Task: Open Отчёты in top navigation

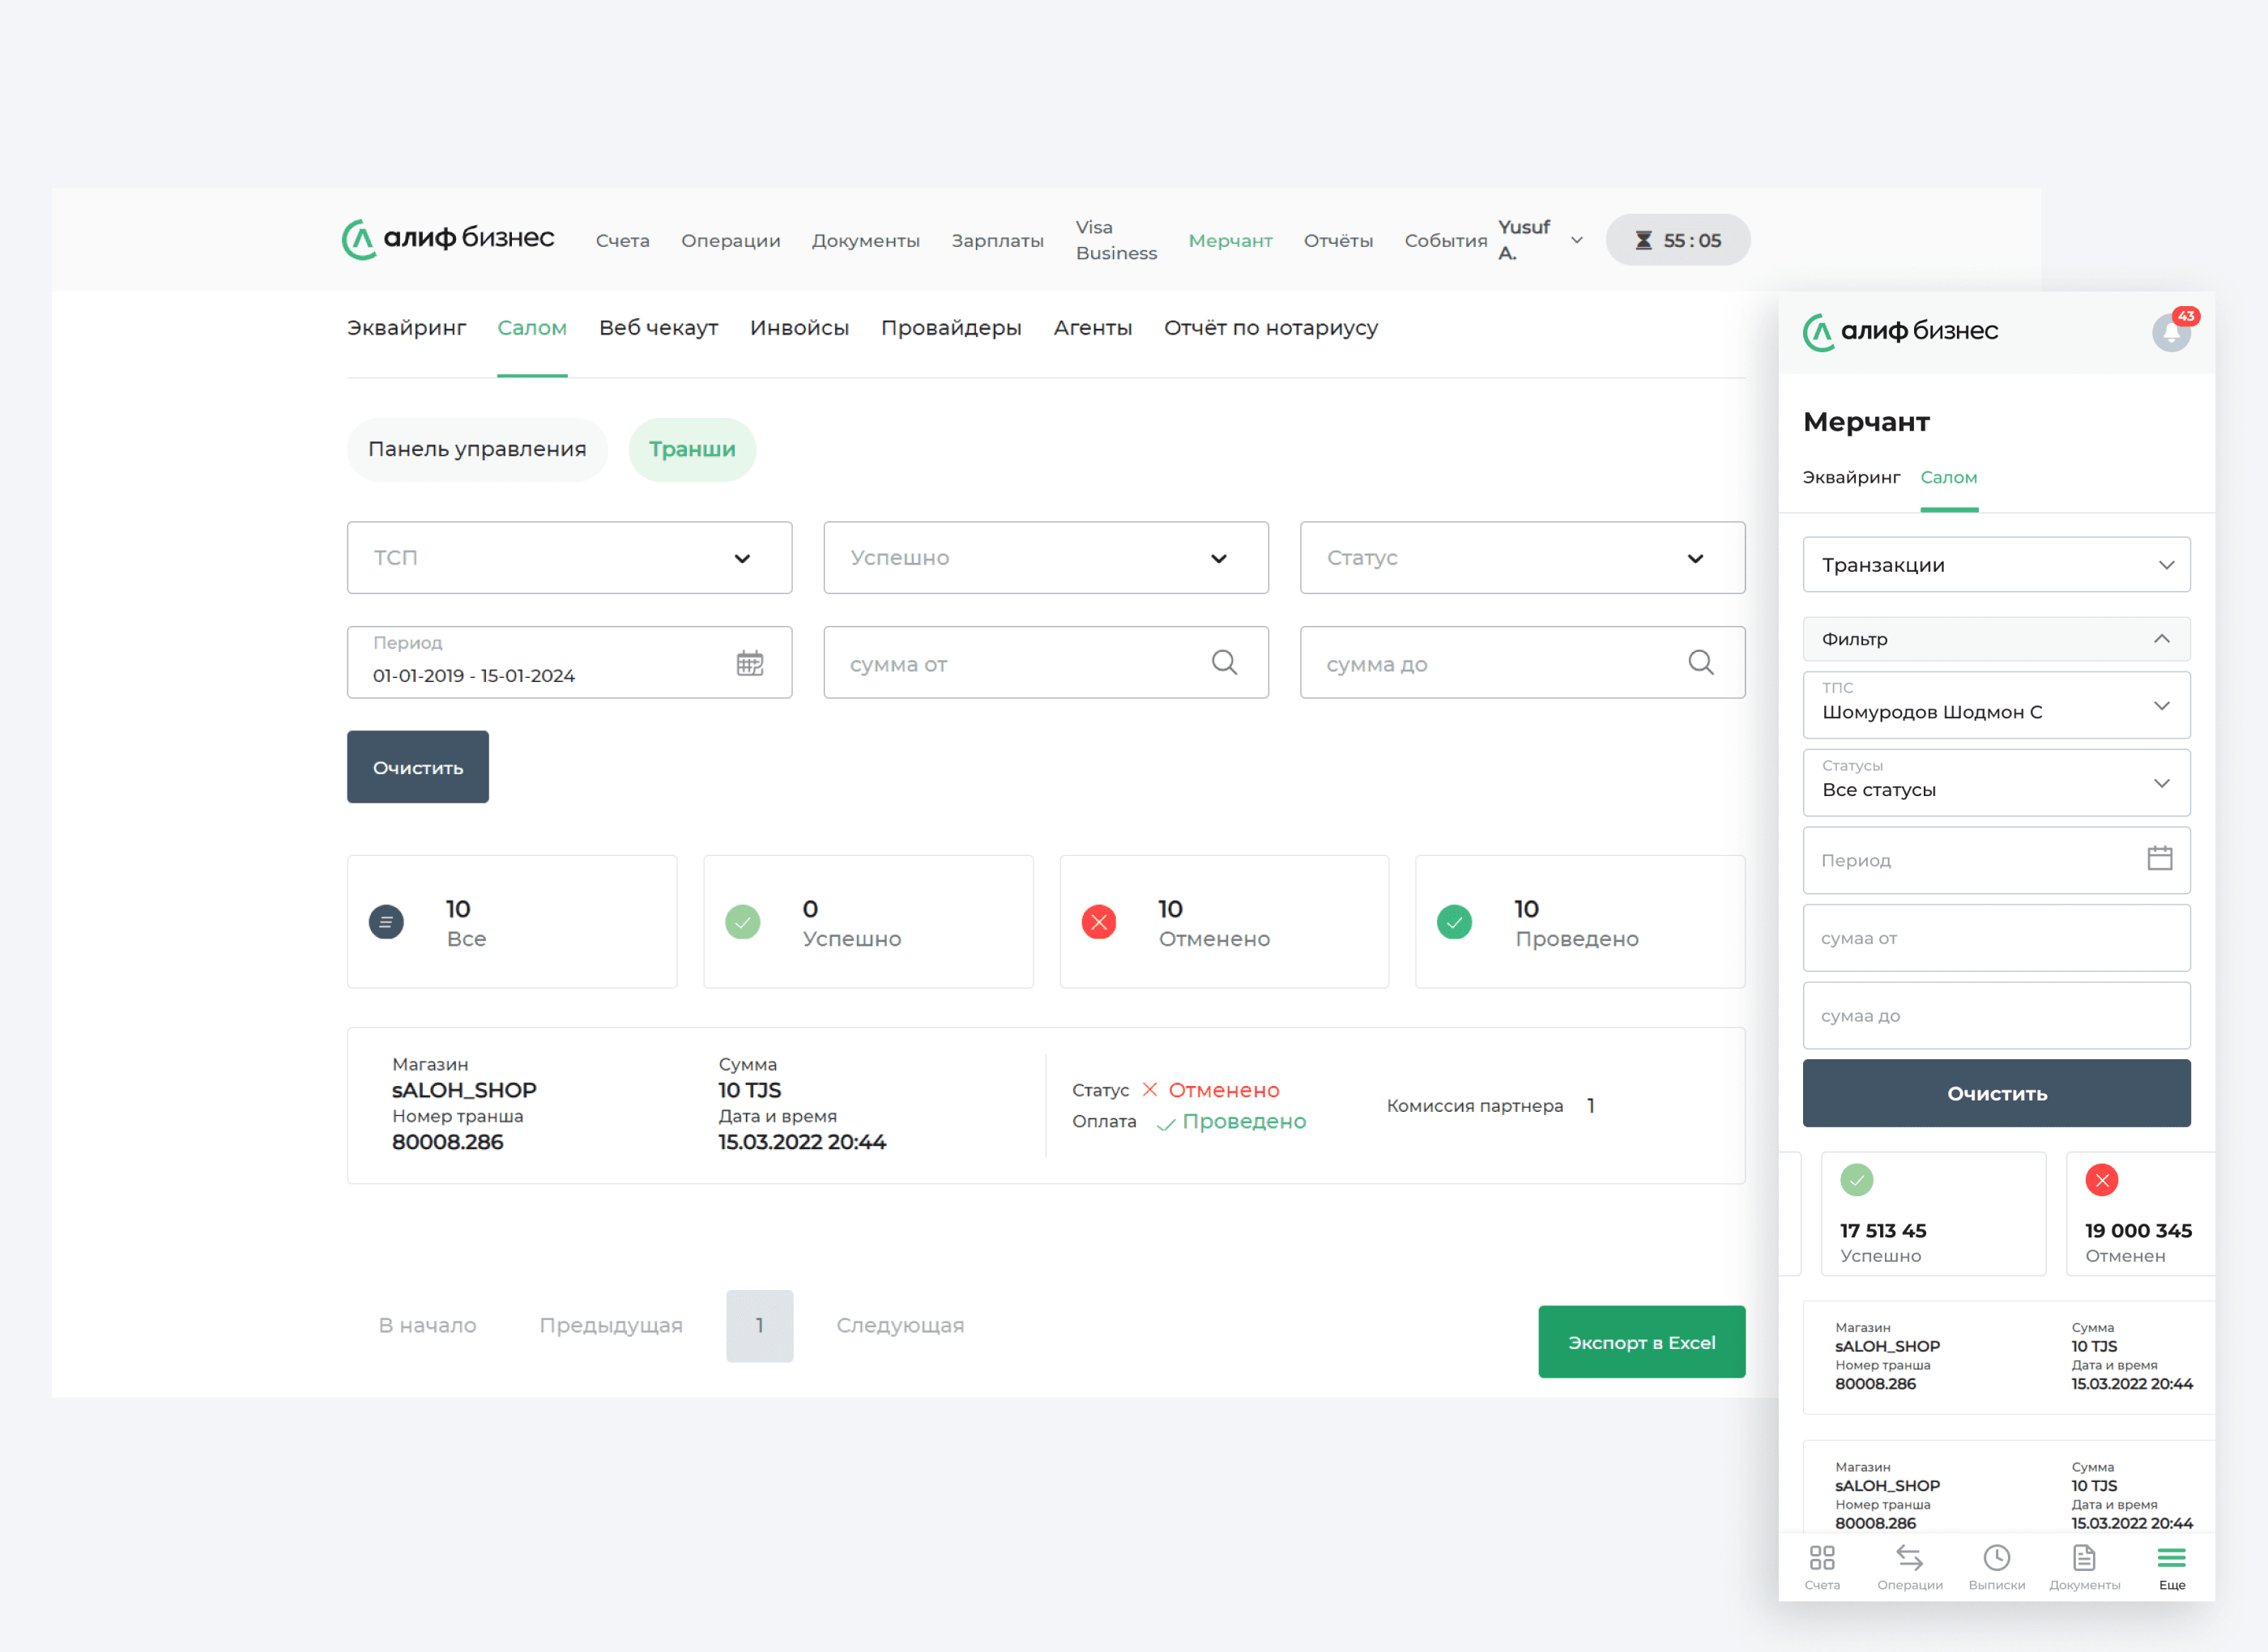Action: pyautogui.click(x=1338, y=241)
